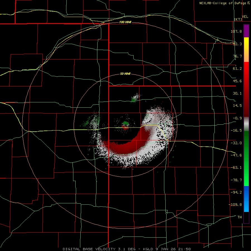The height and width of the screenshot is (251, 251).
Task: Select the 107.8 scale value
Action: 236,31
